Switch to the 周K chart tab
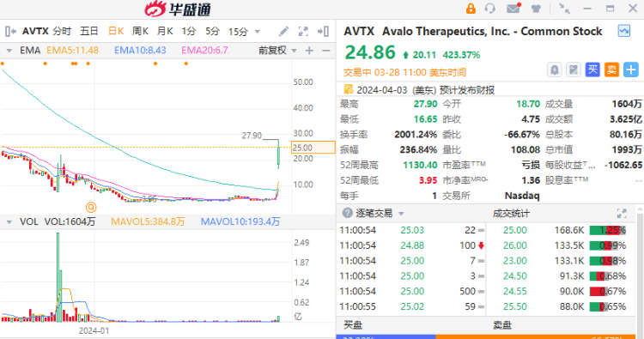Screen dimensions: 644x339 tap(140, 31)
